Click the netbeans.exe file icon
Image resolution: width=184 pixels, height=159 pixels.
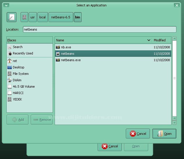58,60
